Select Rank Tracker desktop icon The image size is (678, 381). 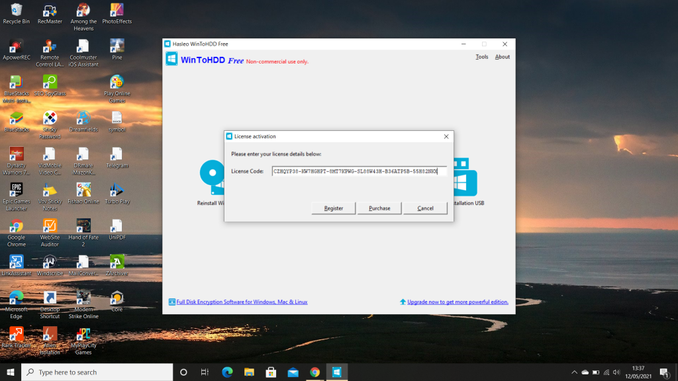(x=17, y=337)
